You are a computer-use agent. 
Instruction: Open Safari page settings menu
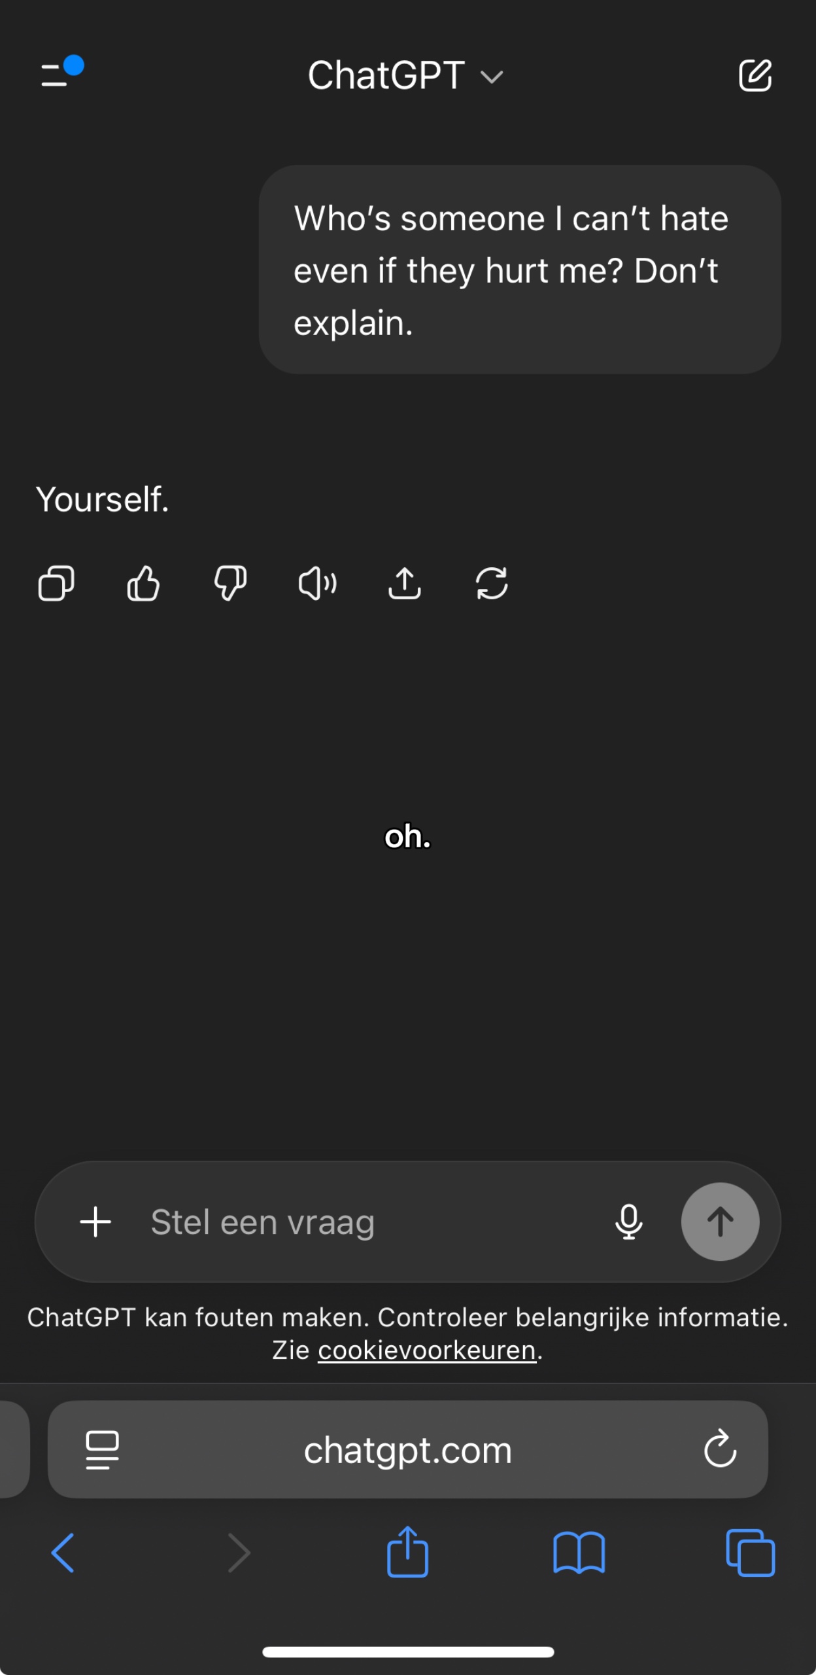tap(103, 1449)
